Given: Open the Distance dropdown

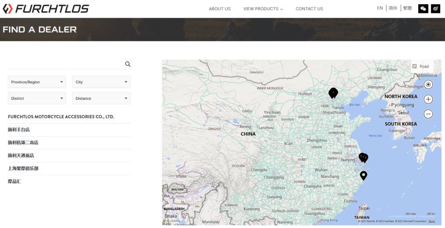Looking at the screenshot, I should [101, 98].
